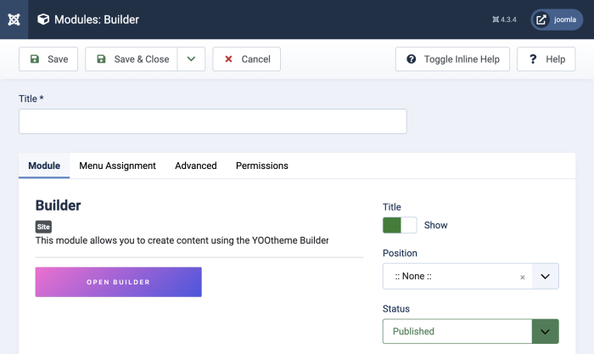
Task: Click the Builder heading
Action: [59, 205]
